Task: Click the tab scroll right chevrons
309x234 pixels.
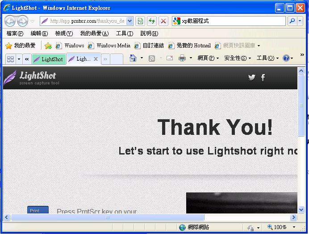Action: [105, 59]
